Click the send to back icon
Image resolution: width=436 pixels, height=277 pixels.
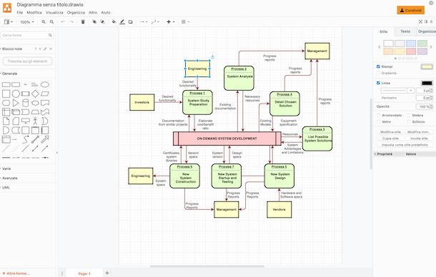pyautogui.click(x=103, y=21)
